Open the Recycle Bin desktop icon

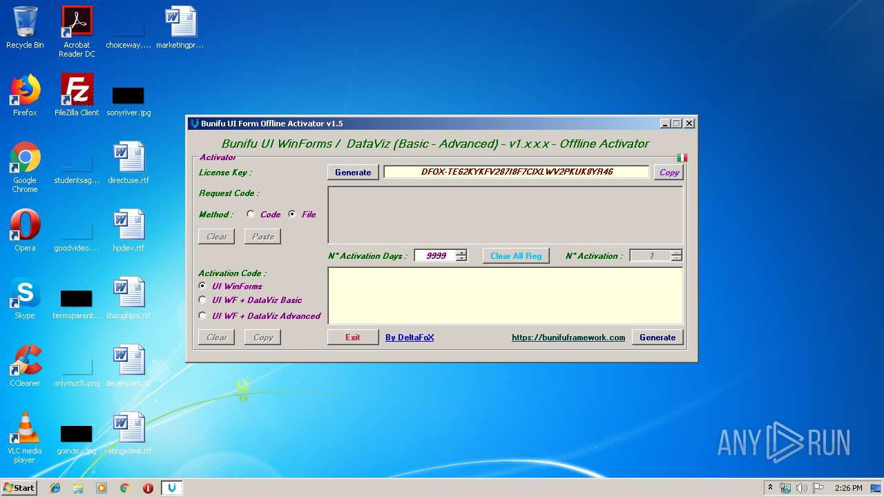25,28
